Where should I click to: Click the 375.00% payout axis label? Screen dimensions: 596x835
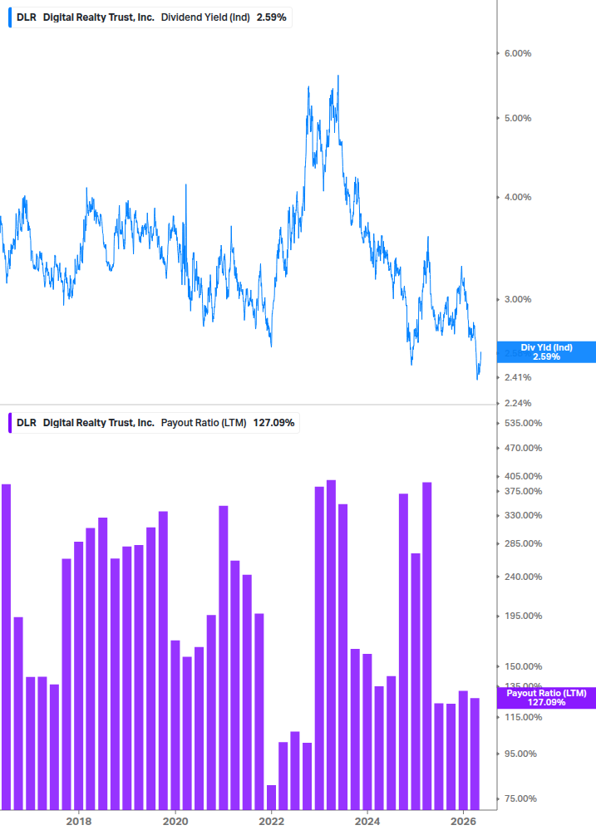[523, 491]
